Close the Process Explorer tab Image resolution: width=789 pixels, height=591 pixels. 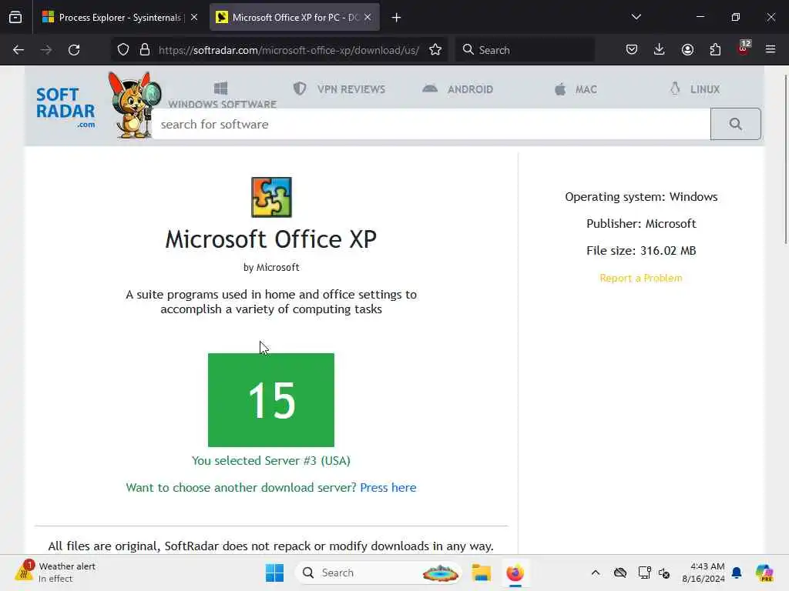tap(194, 18)
